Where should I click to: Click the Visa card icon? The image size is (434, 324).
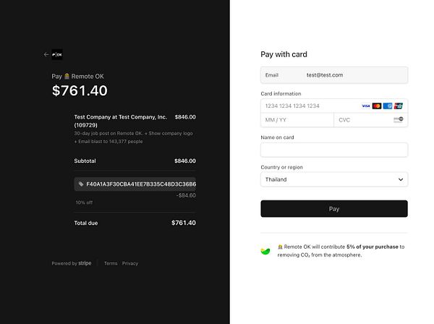point(366,106)
